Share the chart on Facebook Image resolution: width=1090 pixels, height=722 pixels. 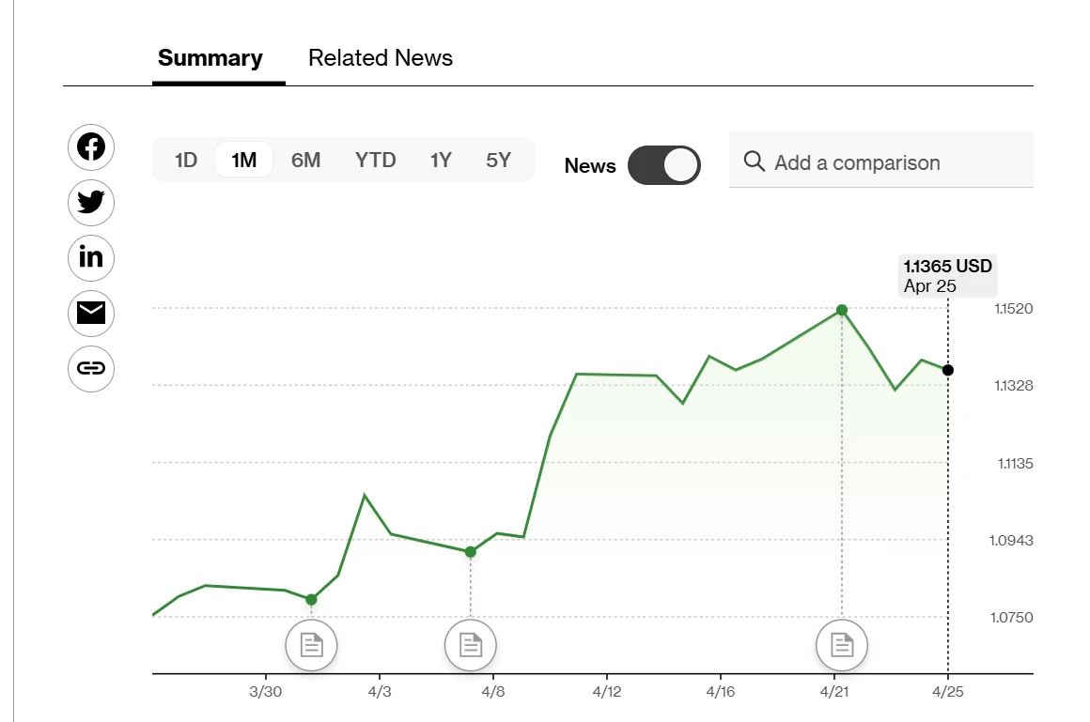91,147
